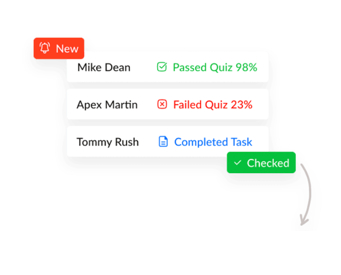
Task: Click the green word Passed
Action: pos(188,67)
